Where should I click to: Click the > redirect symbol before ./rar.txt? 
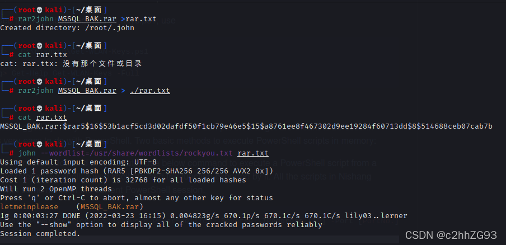coord(123,91)
